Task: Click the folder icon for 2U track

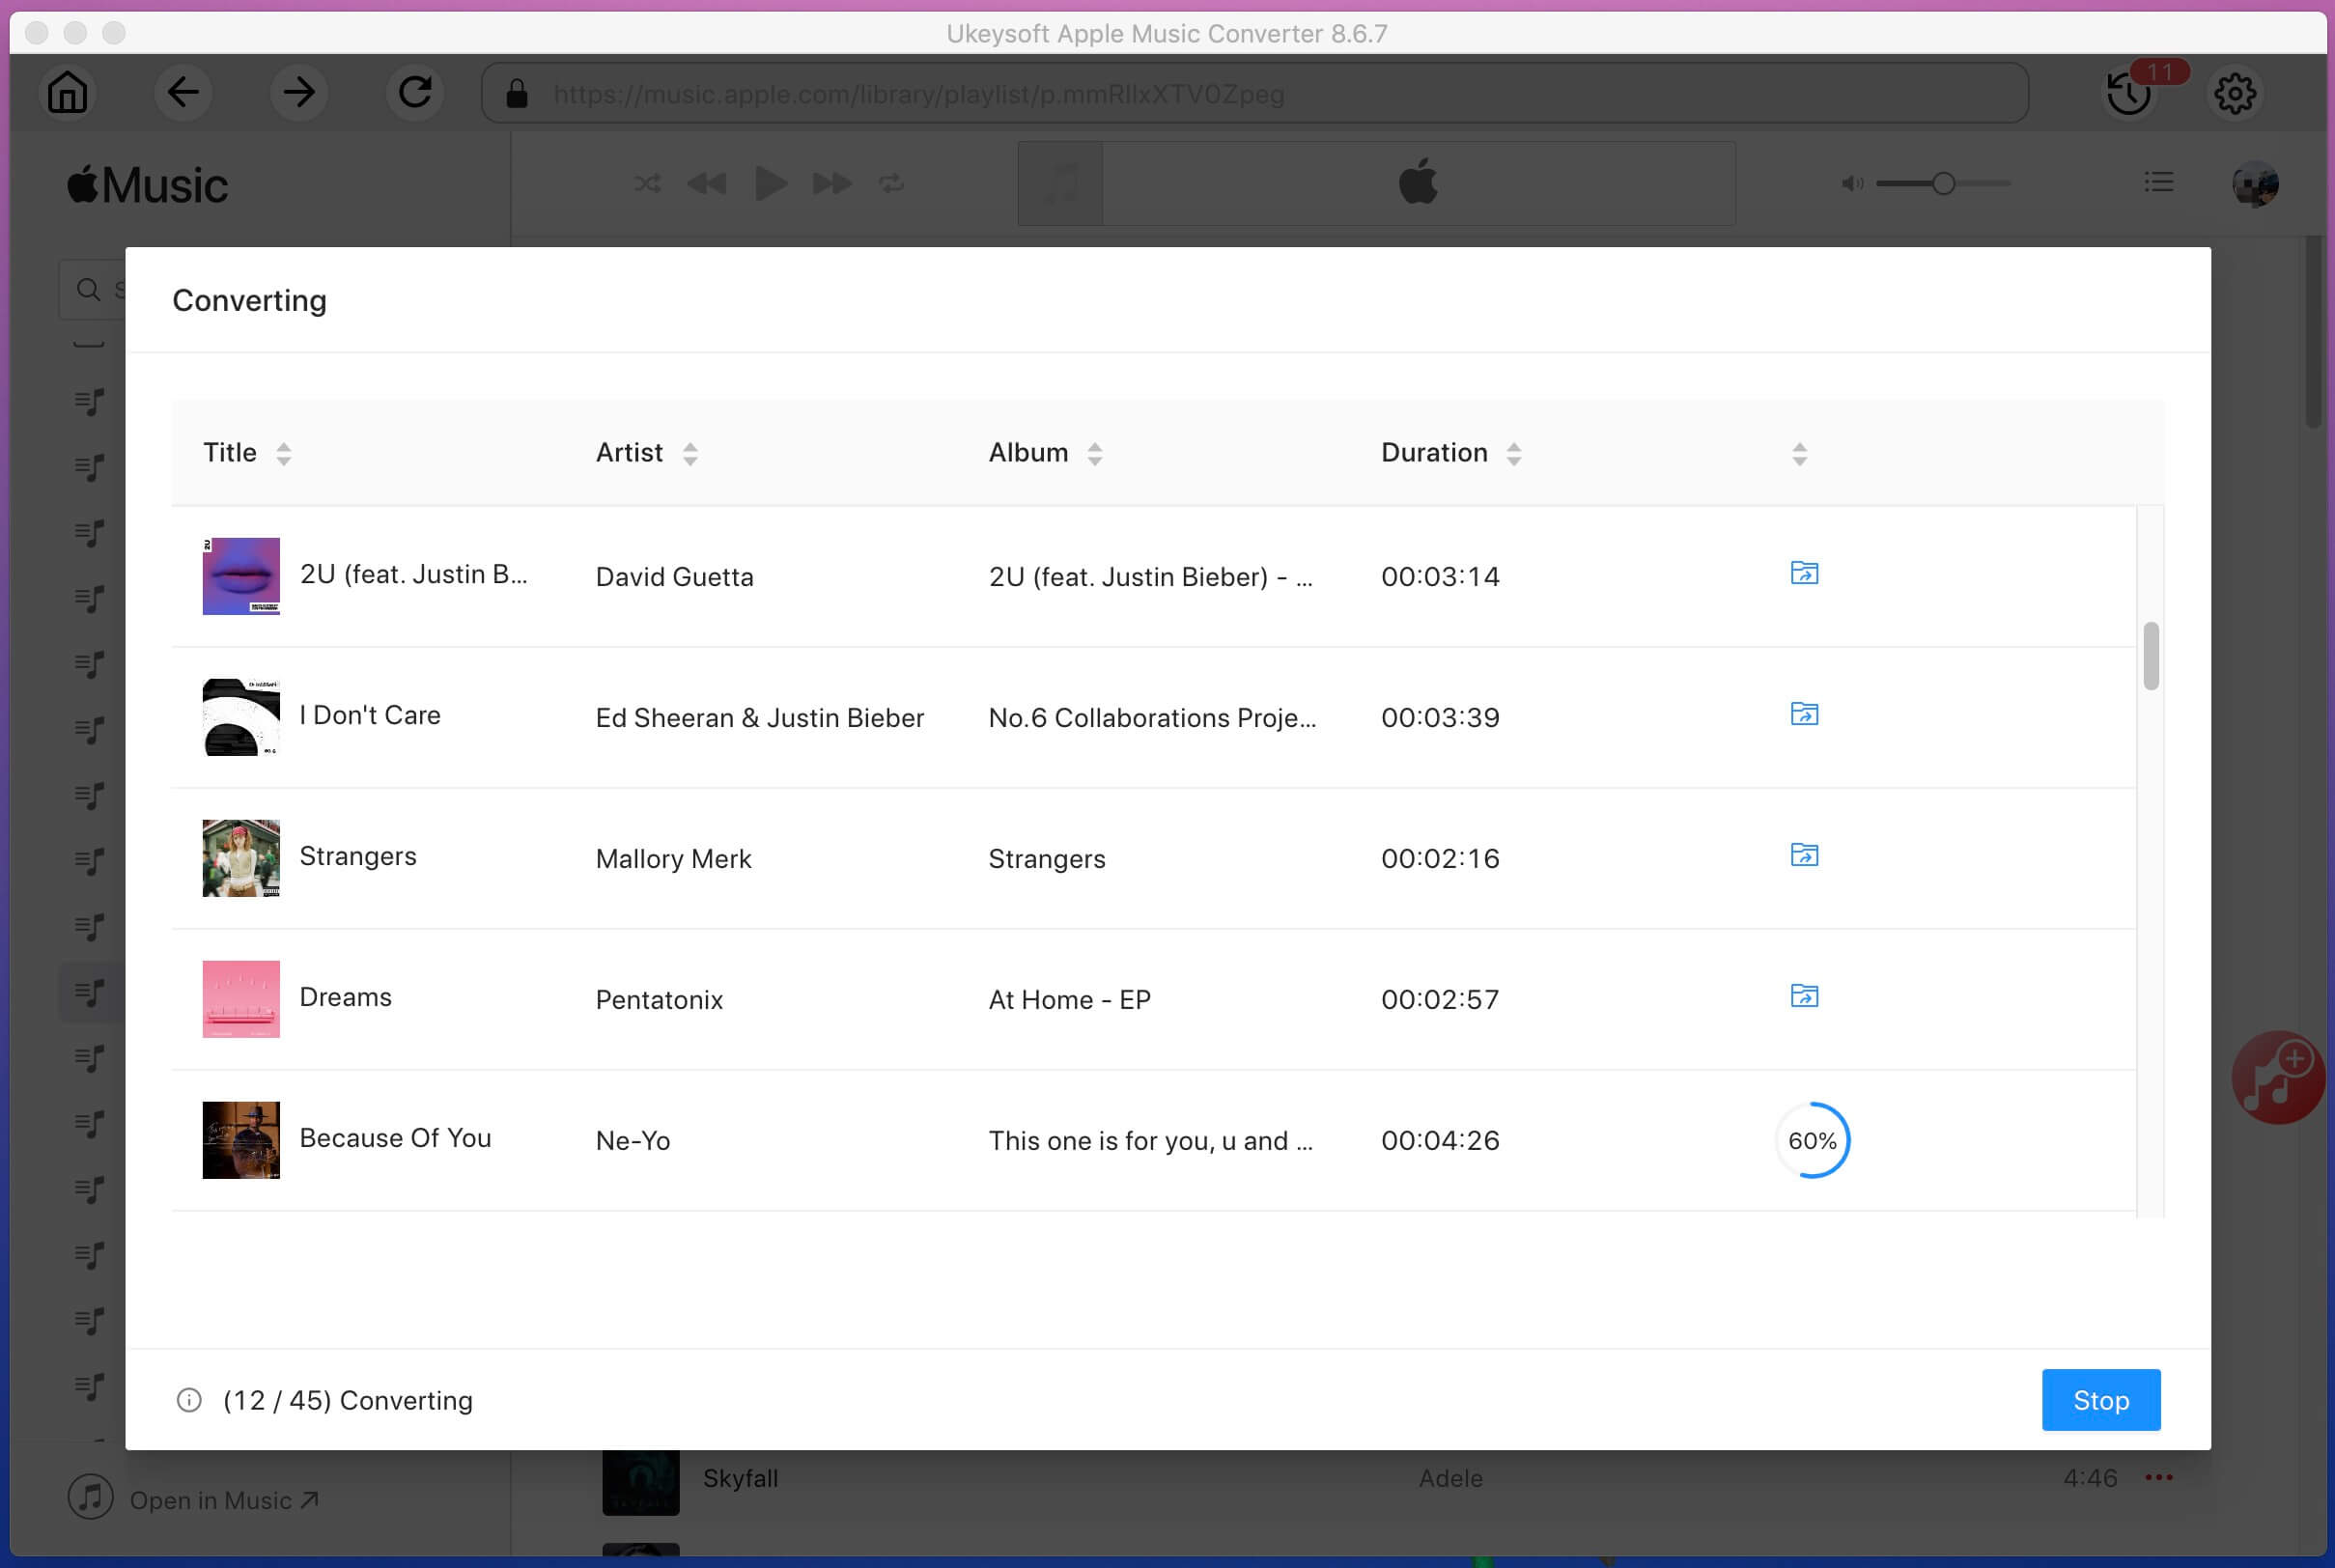Action: click(1805, 573)
